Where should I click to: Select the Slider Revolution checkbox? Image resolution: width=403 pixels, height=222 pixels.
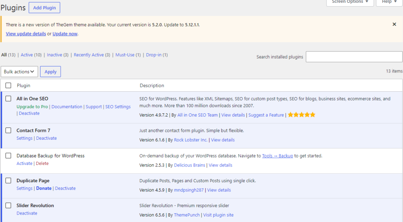8,205
